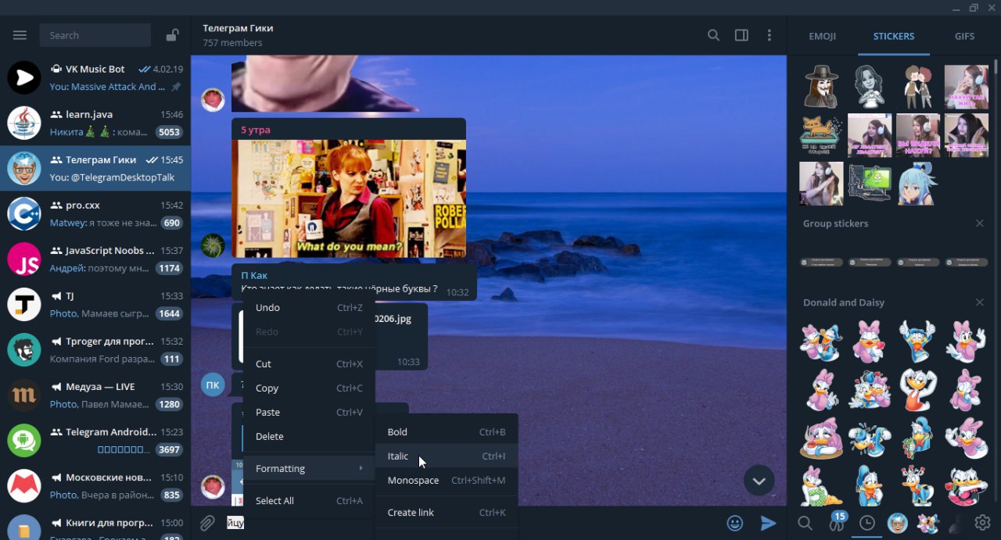Remove the Donald and Daisy sticker set
1001x540 pixels.
click(979, 302)
